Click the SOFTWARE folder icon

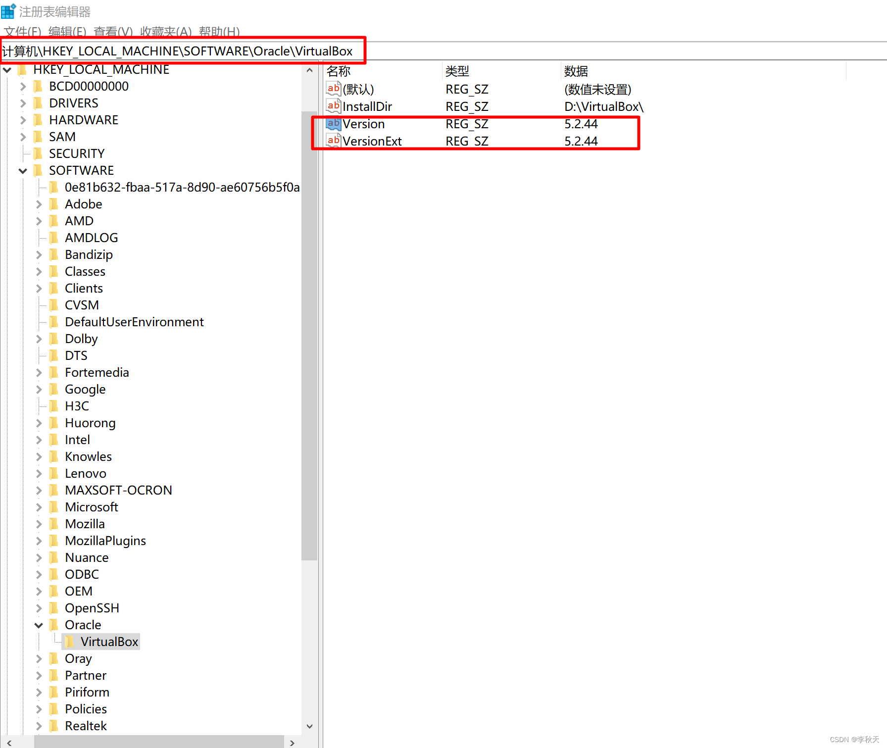tap(38, 171)
